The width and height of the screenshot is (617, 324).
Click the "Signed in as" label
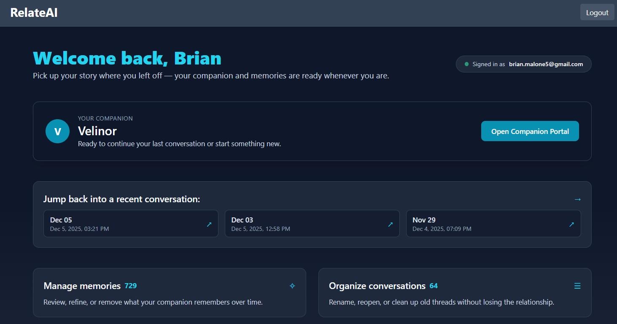[489, 64]
